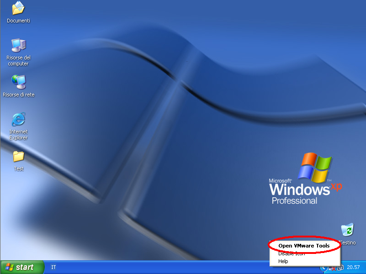Click the disconnected network tray icon
366x274 pixels.
(x=332, y=268)
